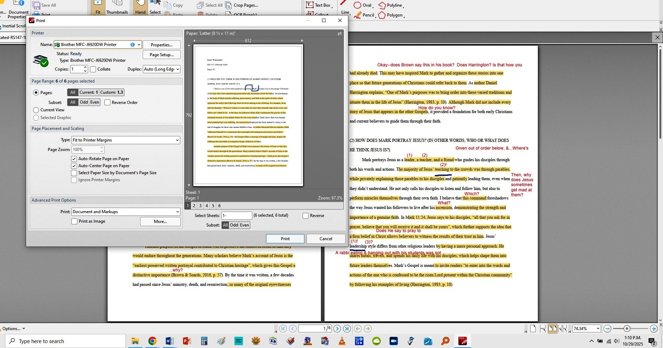The image size is (663, 348).
Task: Open the printer Name dropdown
Action: click(139, 45)
